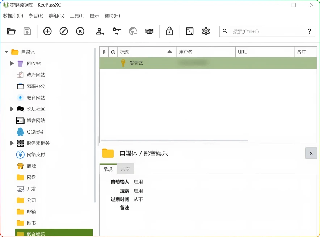
Task: Delete the entry with the circled X icon
Action: [x=80, y=31]
